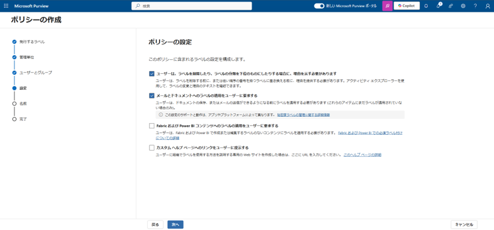Screen dimensions: 494x230
Task: Click the pink pin icon beside Copilot
Action: pyautogui.click(x=387, y=6)
